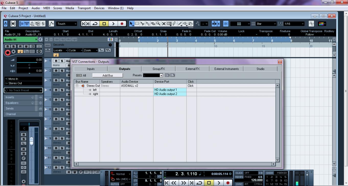Open the Pool icon in toolbar
Screen dimensions: 348x186
tap(38, 24)
